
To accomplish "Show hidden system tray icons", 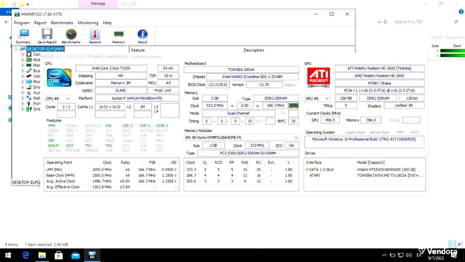I will point(384,255).
